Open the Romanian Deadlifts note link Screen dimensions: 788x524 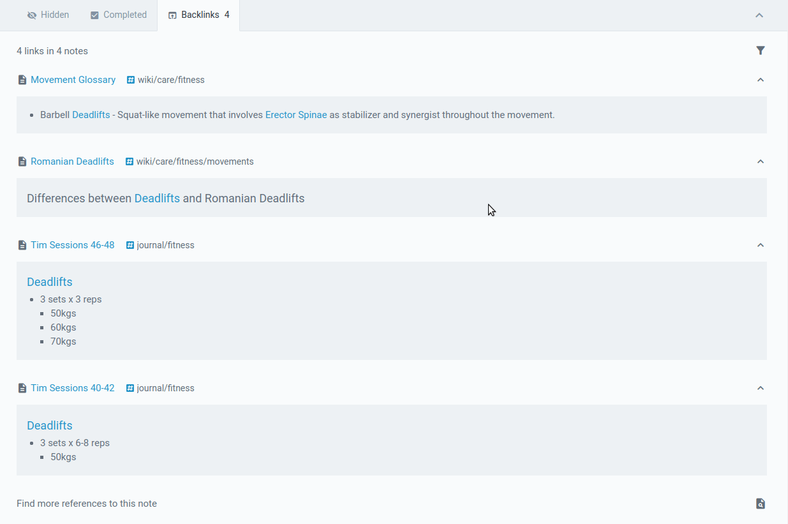point(72,161)
